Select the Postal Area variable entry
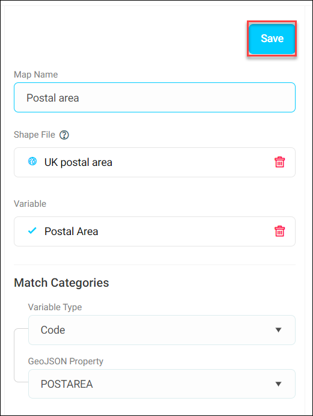The width and height of the screenshot is (313, 416). 154,231
